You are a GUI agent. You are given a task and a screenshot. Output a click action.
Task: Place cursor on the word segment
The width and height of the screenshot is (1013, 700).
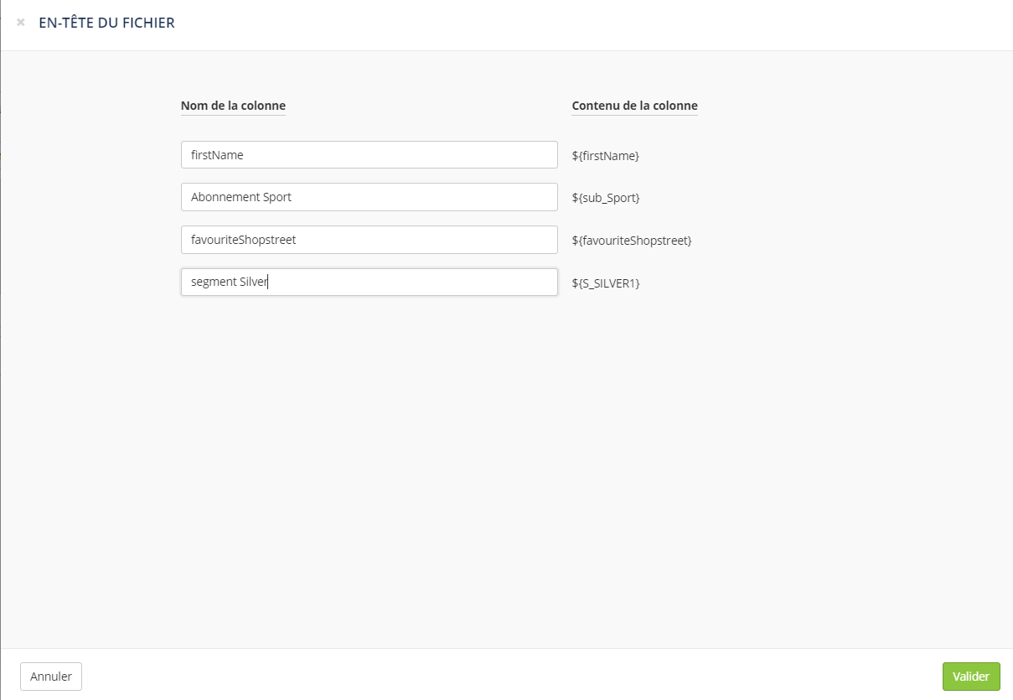pos(213,283)
